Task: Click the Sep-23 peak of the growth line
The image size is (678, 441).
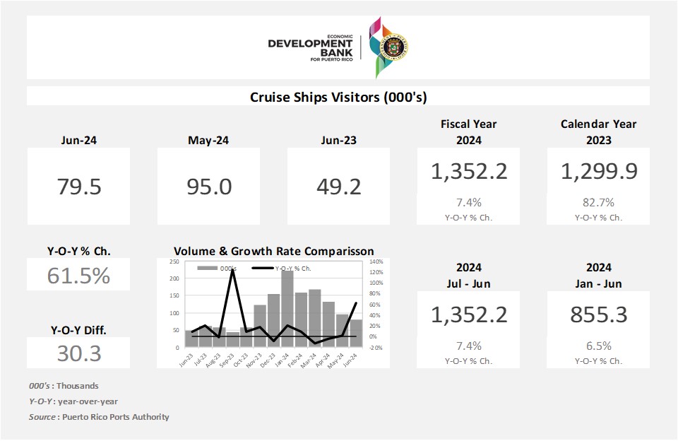Action: point(232,271)
